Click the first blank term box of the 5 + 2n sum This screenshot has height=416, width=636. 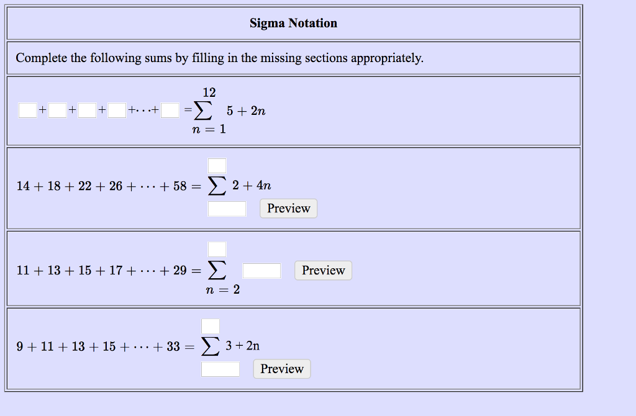pos(27,111)
